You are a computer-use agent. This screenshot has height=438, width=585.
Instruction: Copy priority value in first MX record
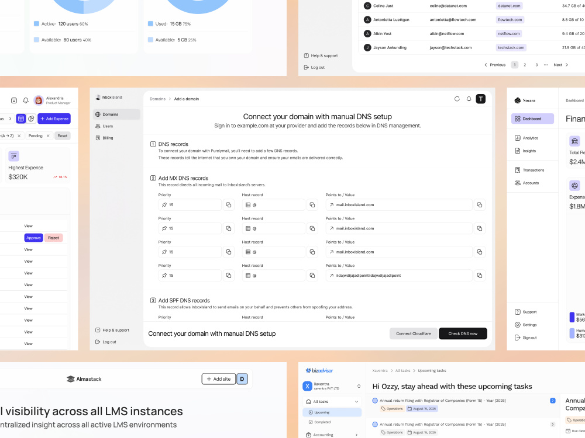point(229,205)
